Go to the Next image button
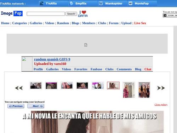The image size is (177, 133). pyautogui.click(x=36, y=106)
